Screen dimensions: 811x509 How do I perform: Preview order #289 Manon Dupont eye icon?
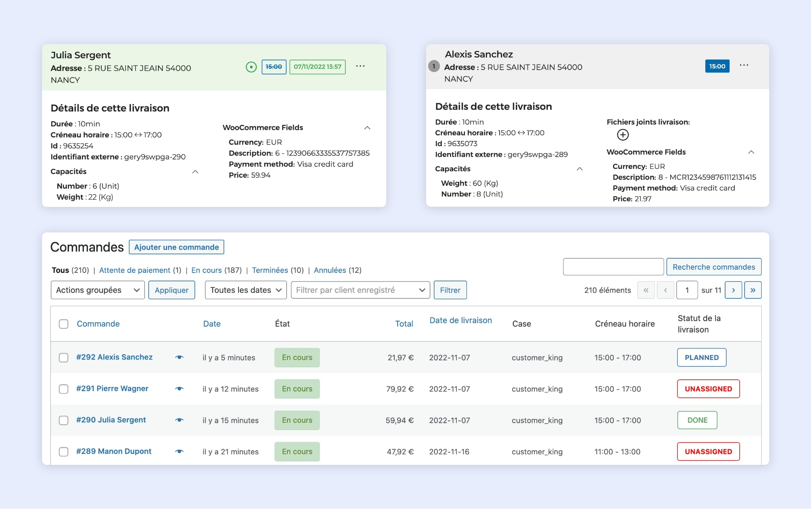[x=179, y=451]
